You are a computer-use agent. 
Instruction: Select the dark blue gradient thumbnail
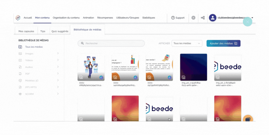coord(193,67)
